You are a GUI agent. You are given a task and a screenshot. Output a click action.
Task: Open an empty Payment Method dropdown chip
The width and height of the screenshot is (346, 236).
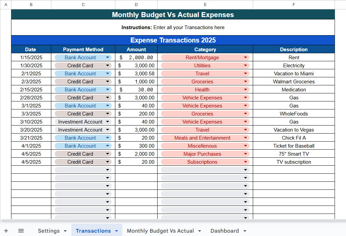(108, 170)
